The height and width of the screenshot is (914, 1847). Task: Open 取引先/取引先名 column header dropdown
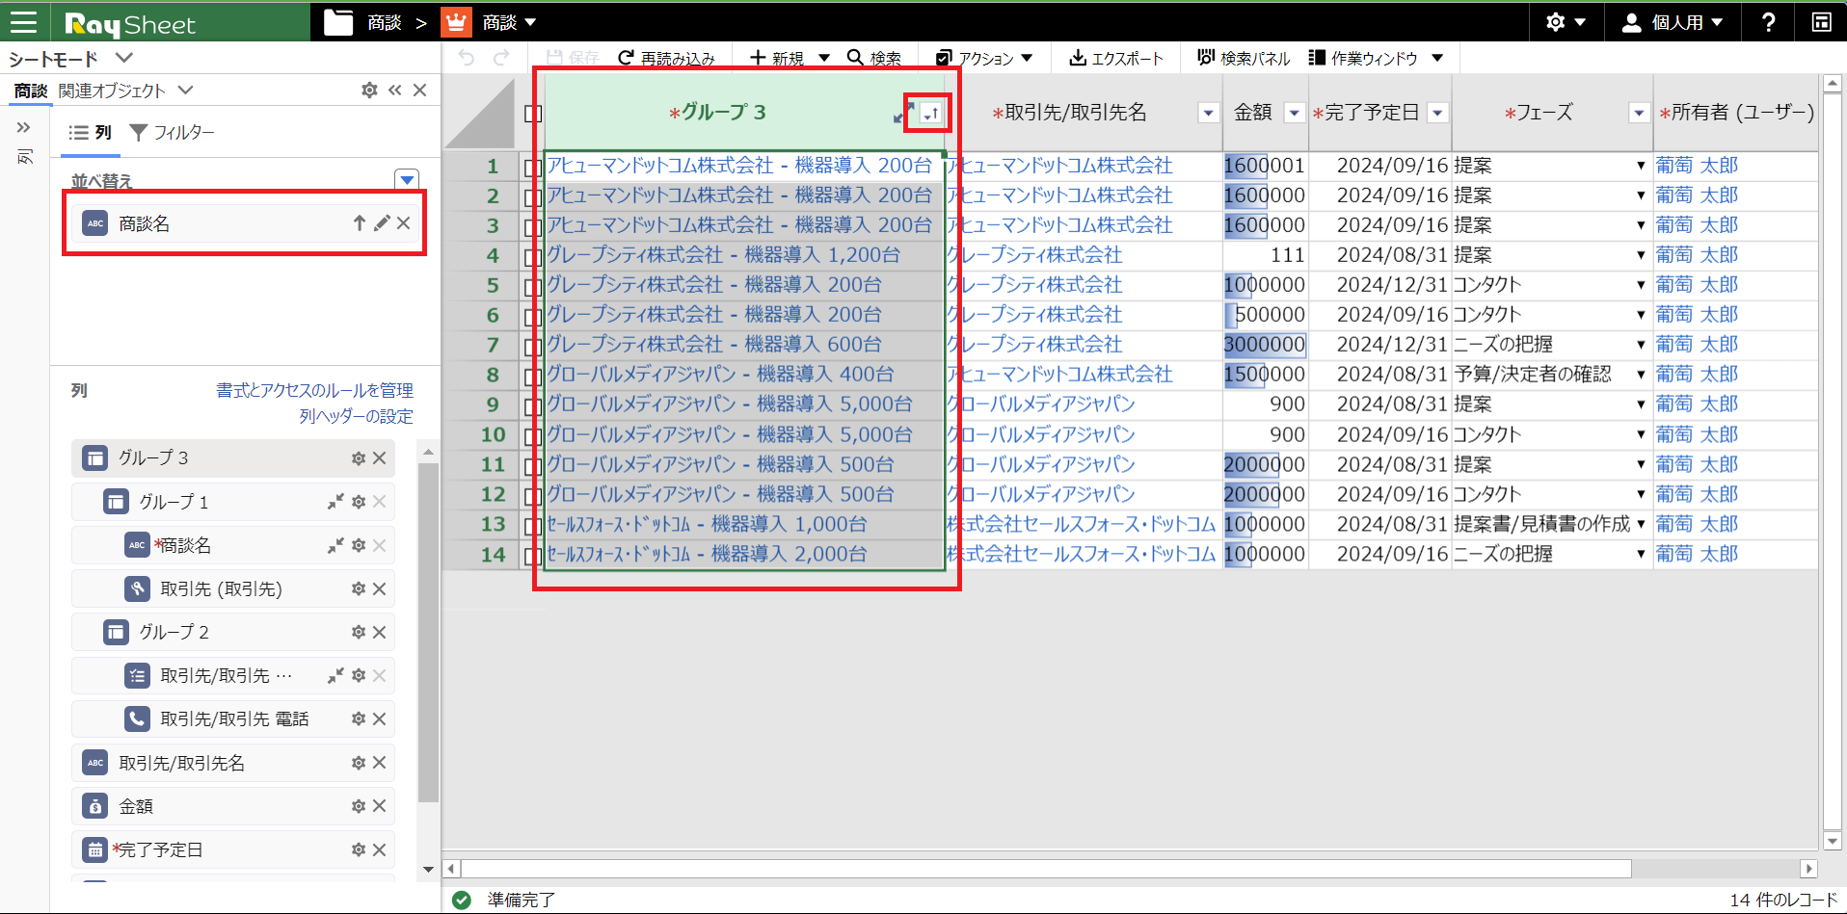tap(1208, 114)
